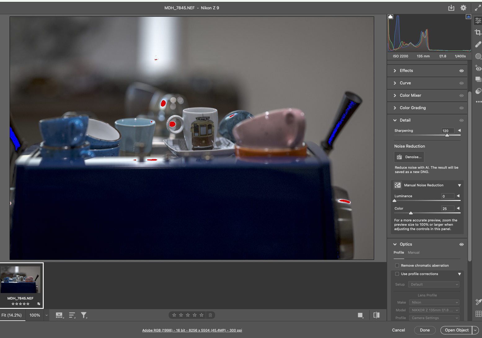This screenshot has height=338, width=482.
Task: Open the more image settings dots
Action: coord(479,102)
